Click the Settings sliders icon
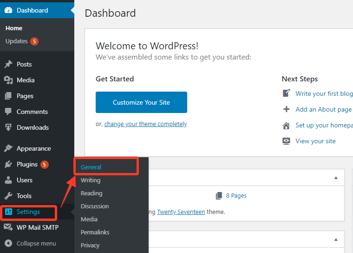Image resolution: width=353 pixels, height=253 pixels. pos(8,212)
